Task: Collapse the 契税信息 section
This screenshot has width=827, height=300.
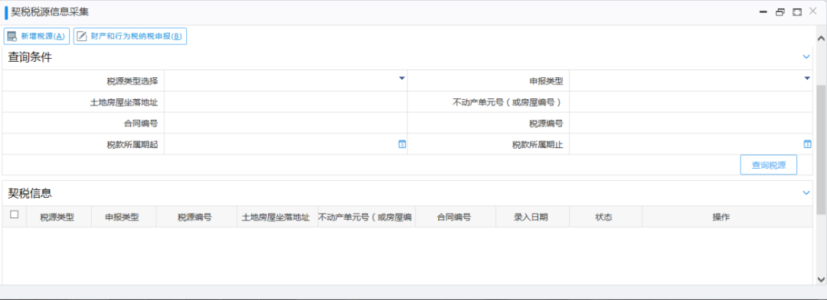Action: tap(806, 193)
